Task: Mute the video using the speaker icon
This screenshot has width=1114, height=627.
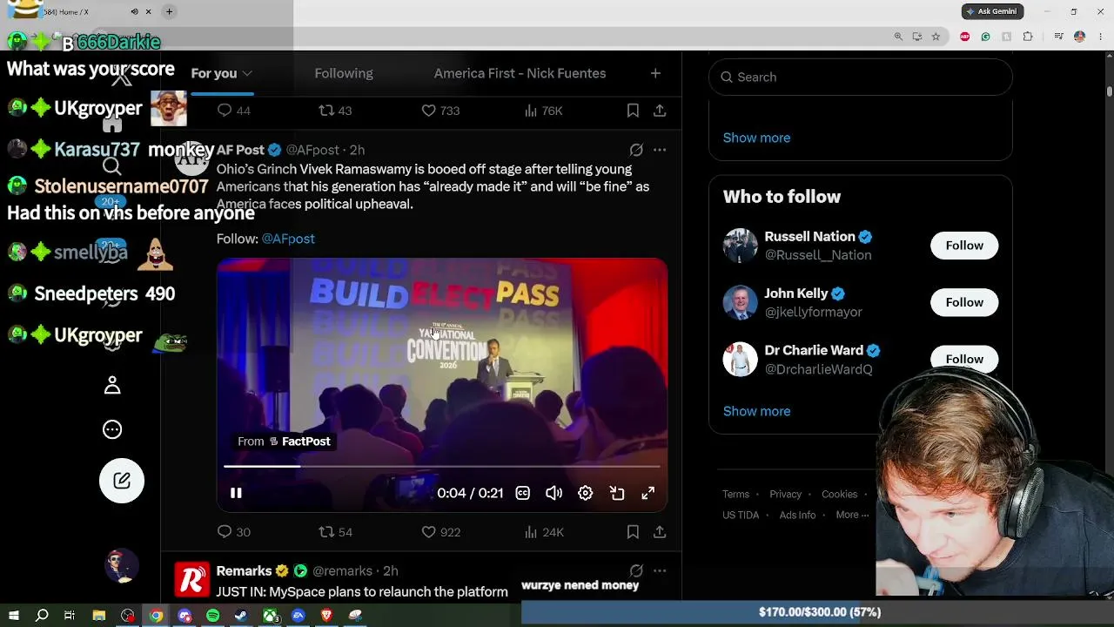Action: (554, 493)
